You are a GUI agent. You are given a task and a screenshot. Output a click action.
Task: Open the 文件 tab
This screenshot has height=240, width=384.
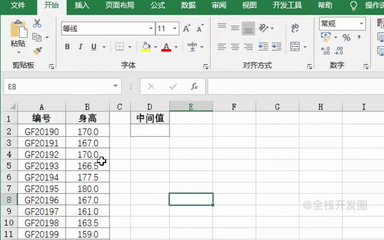click(18, 5)
